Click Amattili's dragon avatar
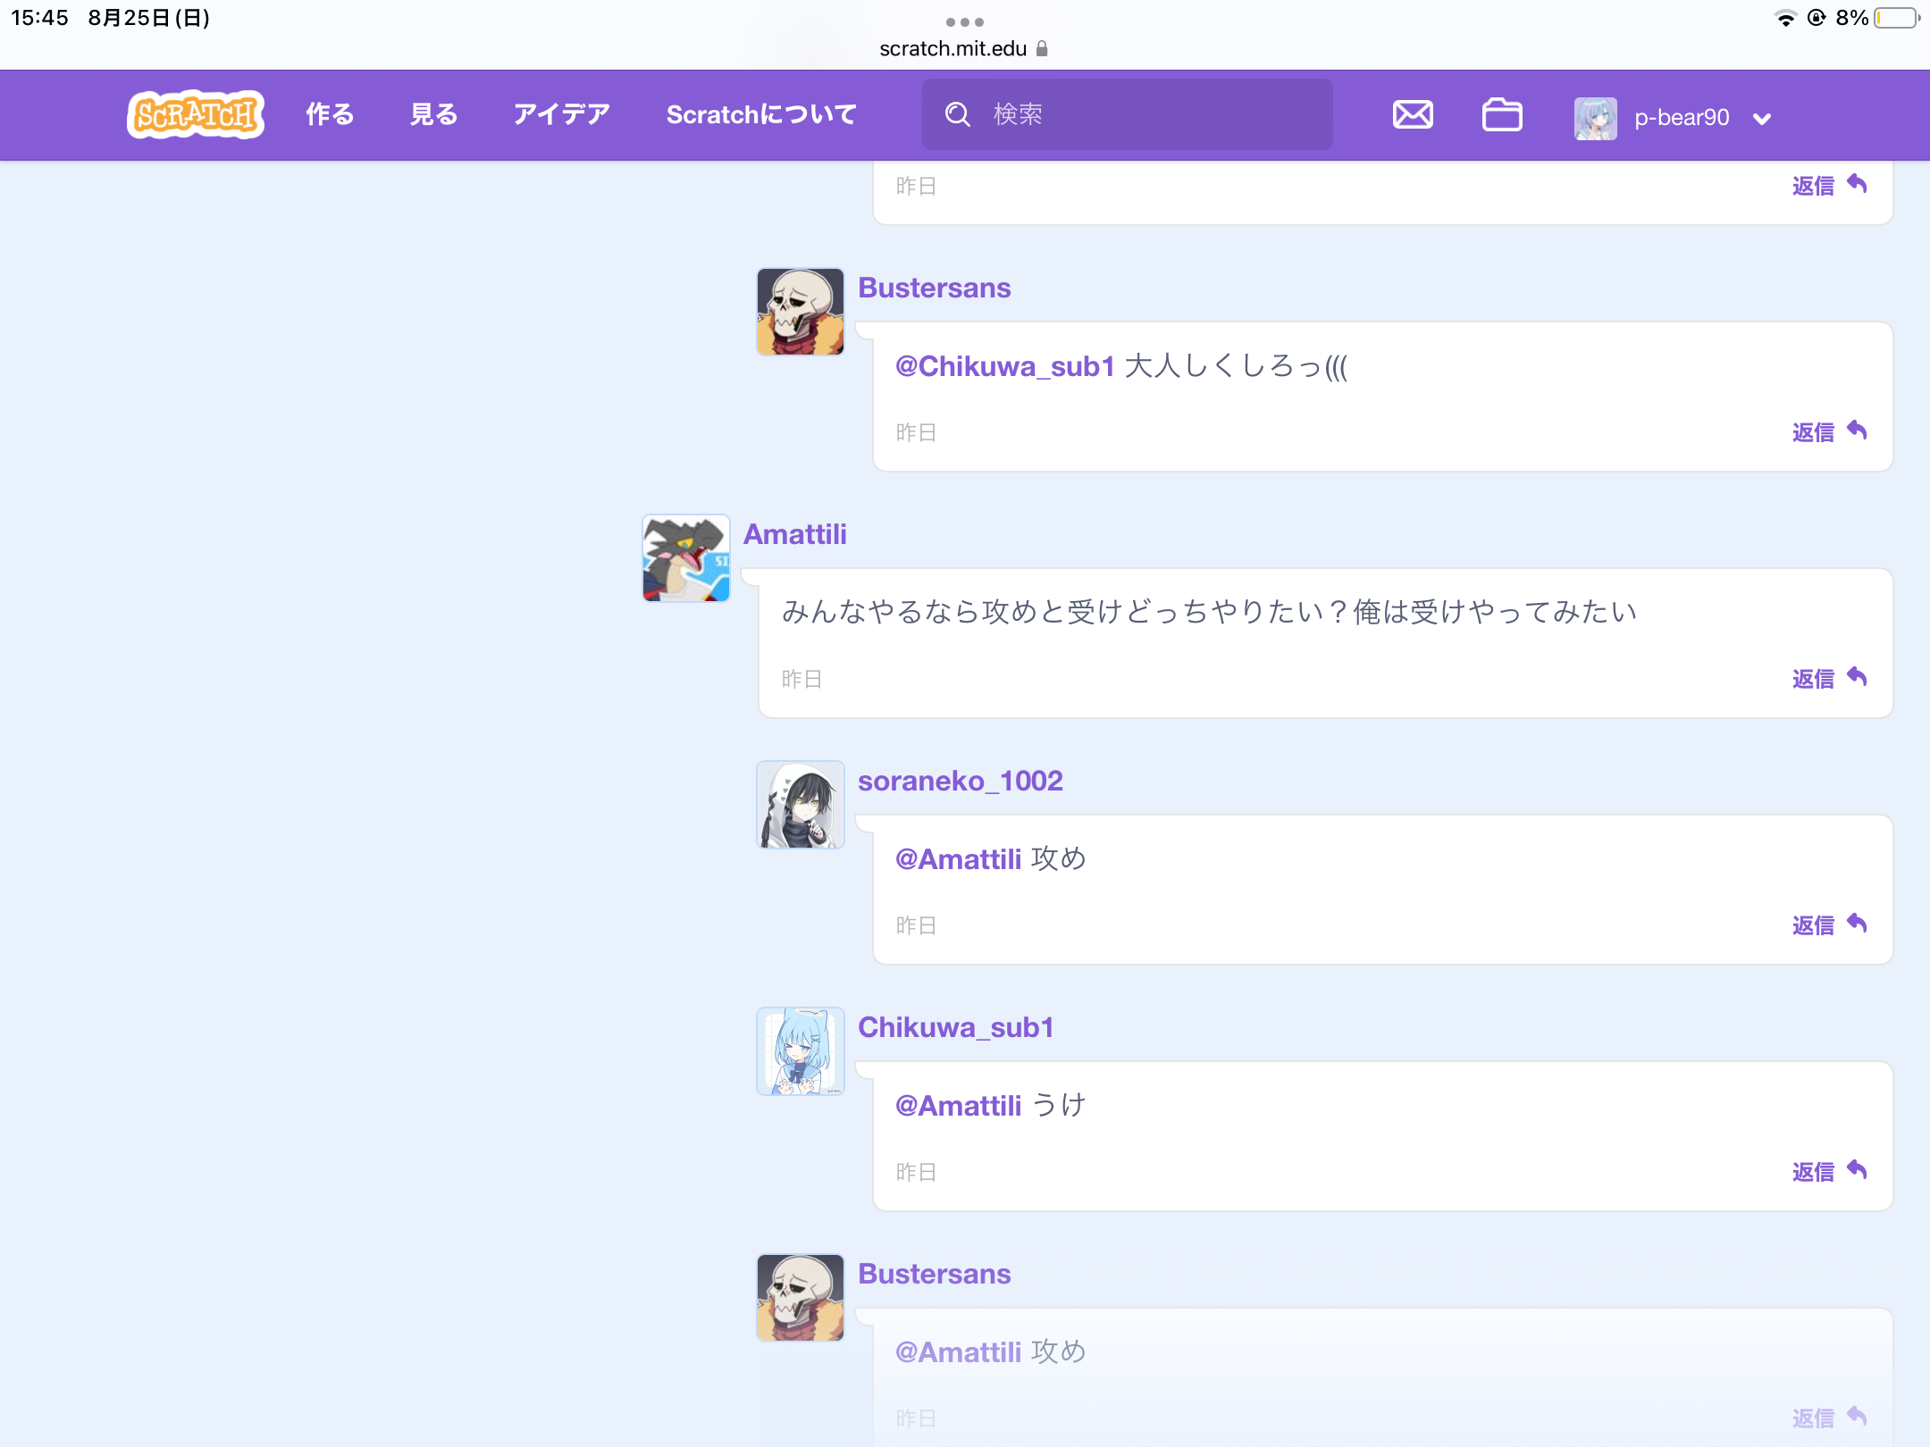The height and width of the screenshot is (1447, 1930). [x=686, y=558]
